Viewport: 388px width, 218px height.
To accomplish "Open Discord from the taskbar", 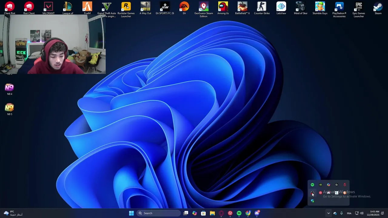I will (x=257, y=213).
